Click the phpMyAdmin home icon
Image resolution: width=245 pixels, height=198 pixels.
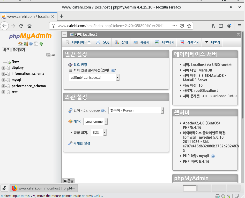[20, 44]
